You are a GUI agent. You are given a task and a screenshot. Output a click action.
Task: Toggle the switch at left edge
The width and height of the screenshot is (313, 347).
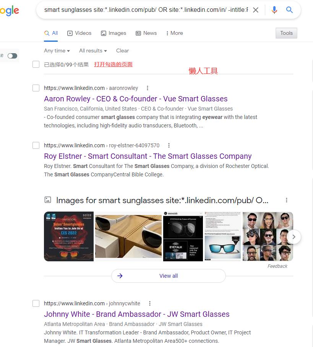[x=12, y=56]
